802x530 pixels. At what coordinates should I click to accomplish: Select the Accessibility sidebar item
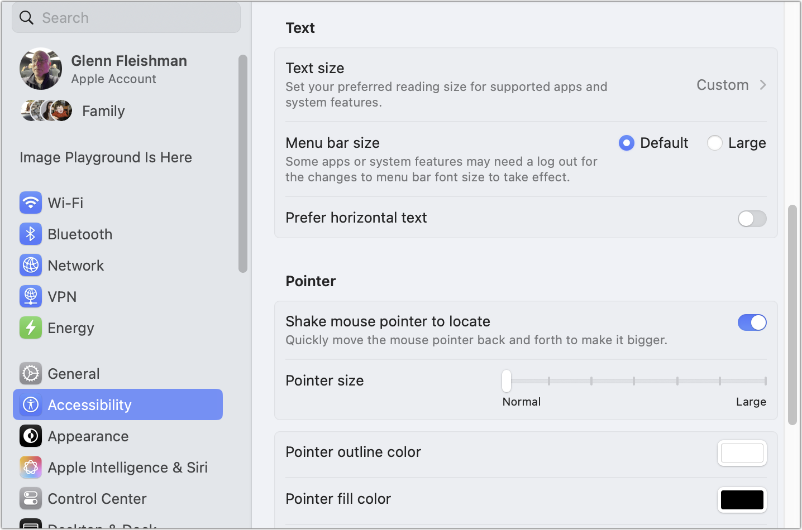[118, 405]
